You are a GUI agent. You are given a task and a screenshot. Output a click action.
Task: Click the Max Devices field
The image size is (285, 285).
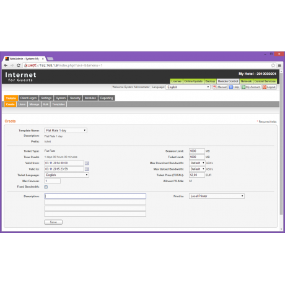(52, 181)
